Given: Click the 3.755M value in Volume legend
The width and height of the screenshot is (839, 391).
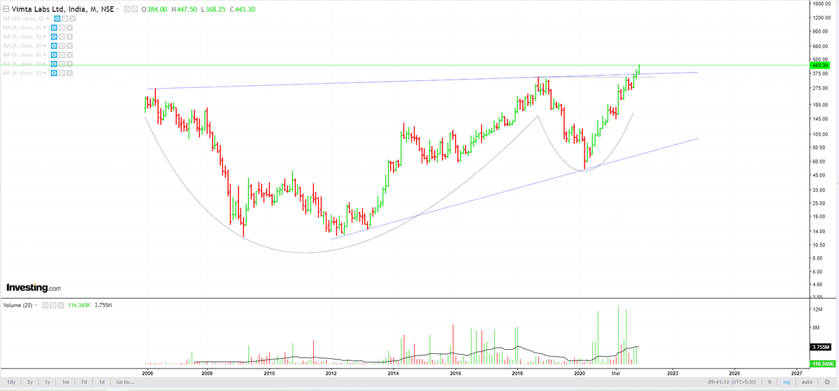Looking at the screenshot, I should pyautogui.click(x=103, y=305).
